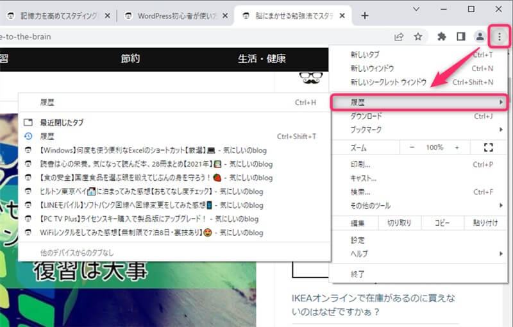Click 最近閉じたタブ entry
The height and width of the screenshot is (327, 513).
click(x=174, y=122)
